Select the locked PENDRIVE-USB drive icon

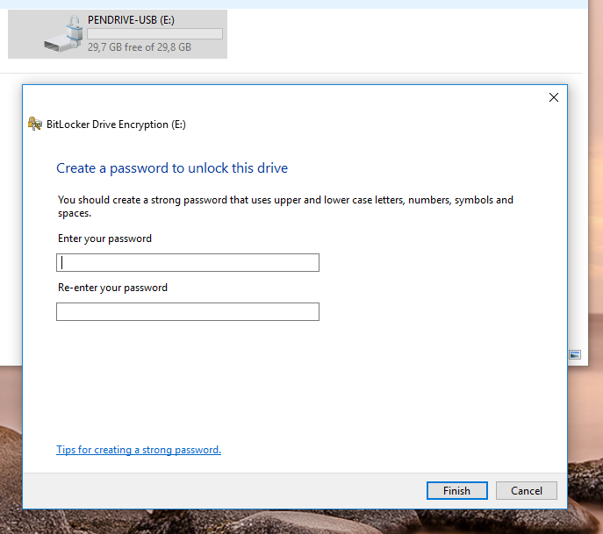[64, 34]
